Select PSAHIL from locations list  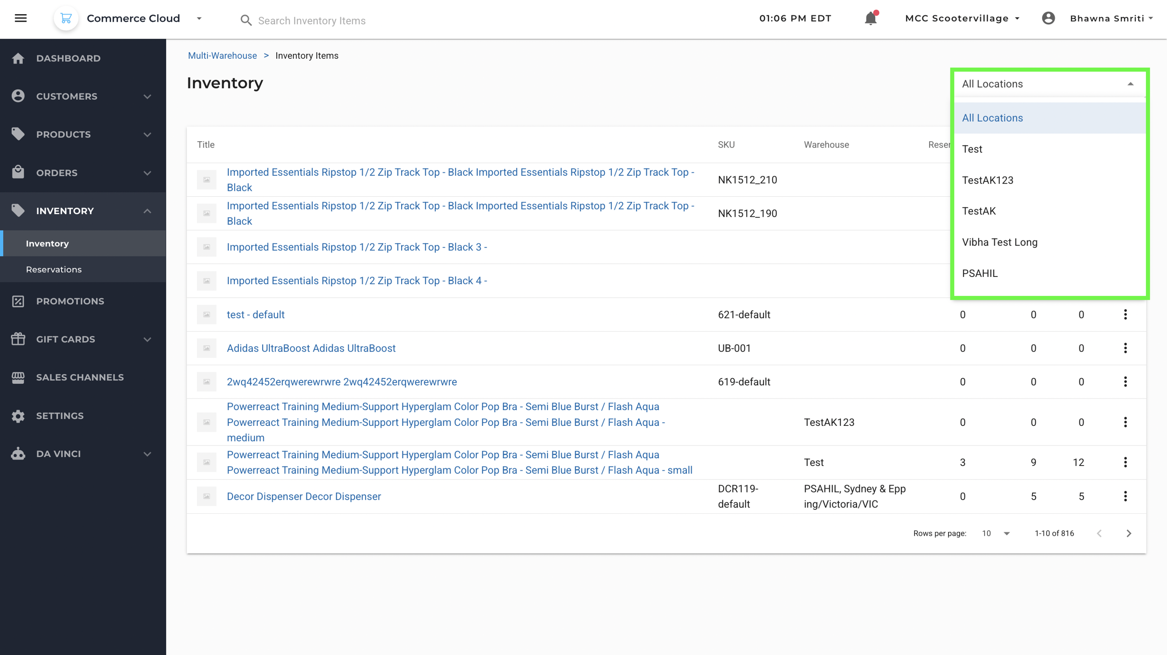tap(980, 273)
